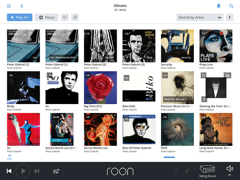Image resolution: width=240 pixels, height=180 pixels.
Task: Click the Play All button
Action: pyautogui.click(x=19, y=17)
